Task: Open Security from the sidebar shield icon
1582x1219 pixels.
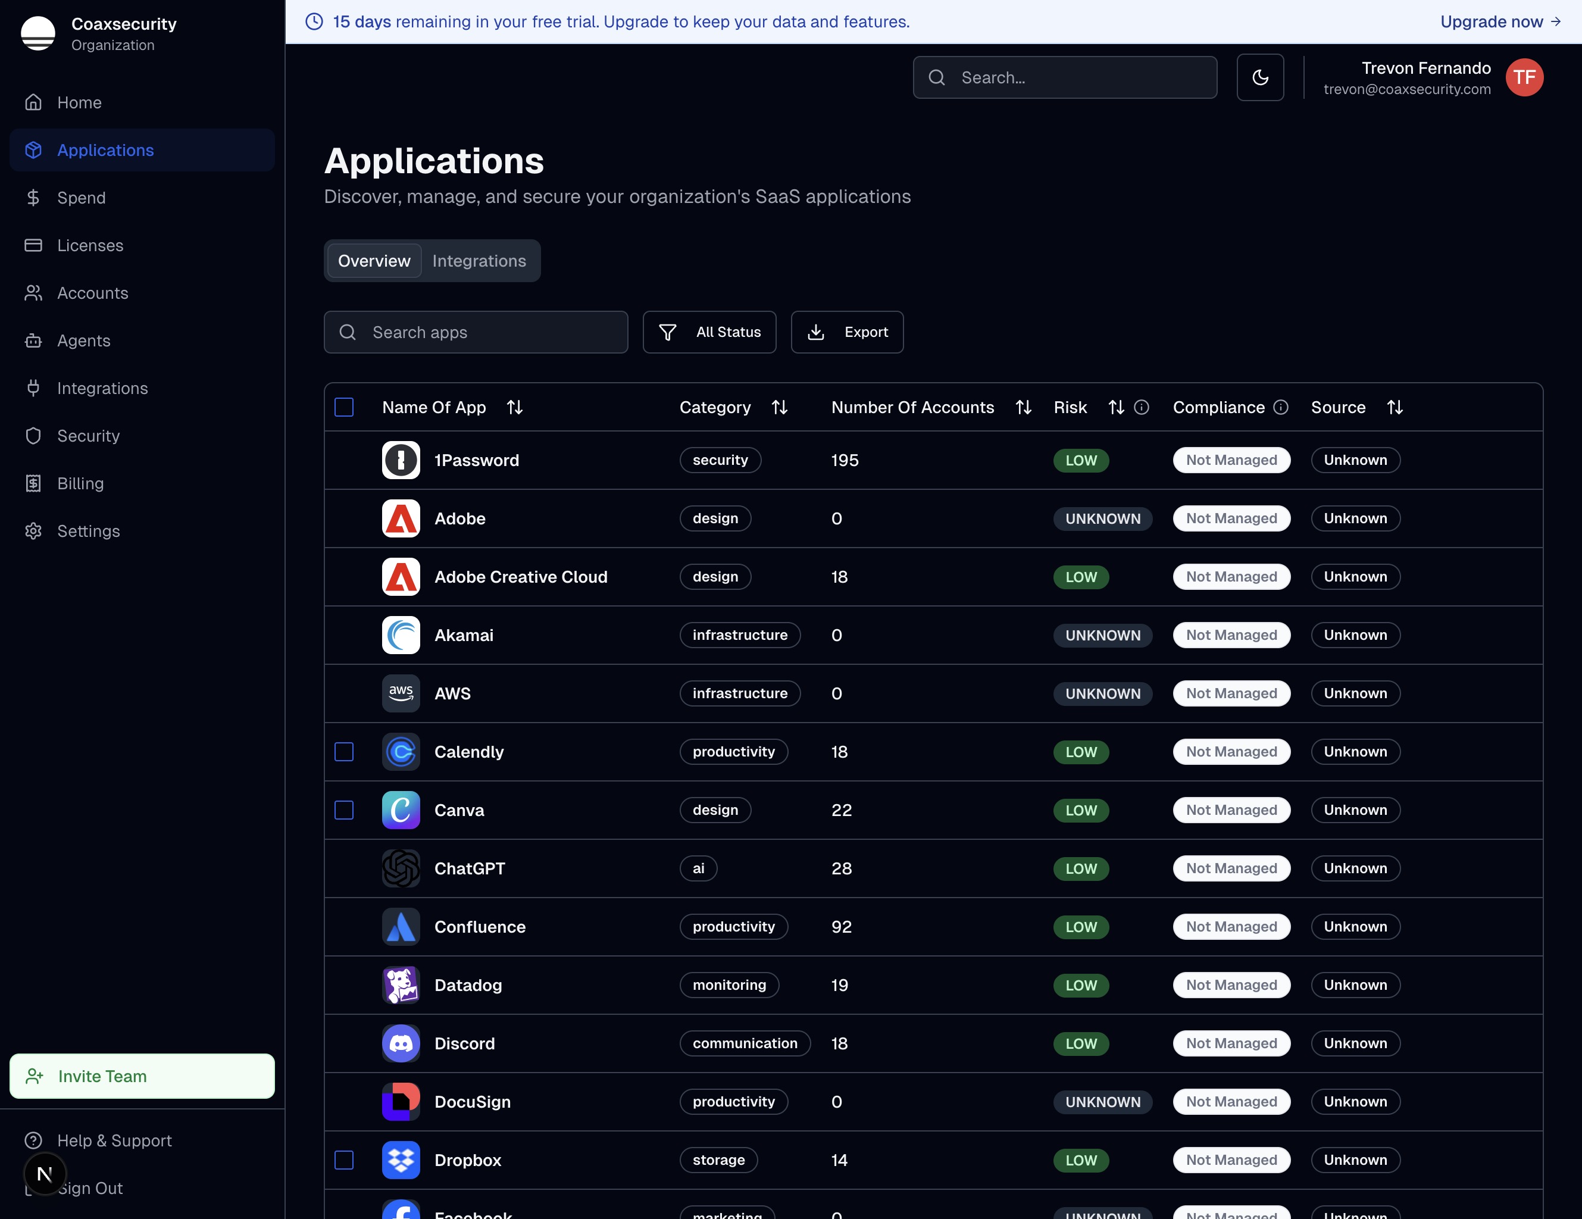Action: tap(33, 435)
